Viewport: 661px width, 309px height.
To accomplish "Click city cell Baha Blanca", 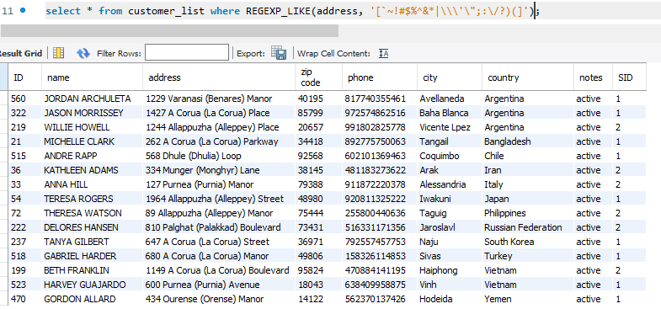I will (444, 113).
